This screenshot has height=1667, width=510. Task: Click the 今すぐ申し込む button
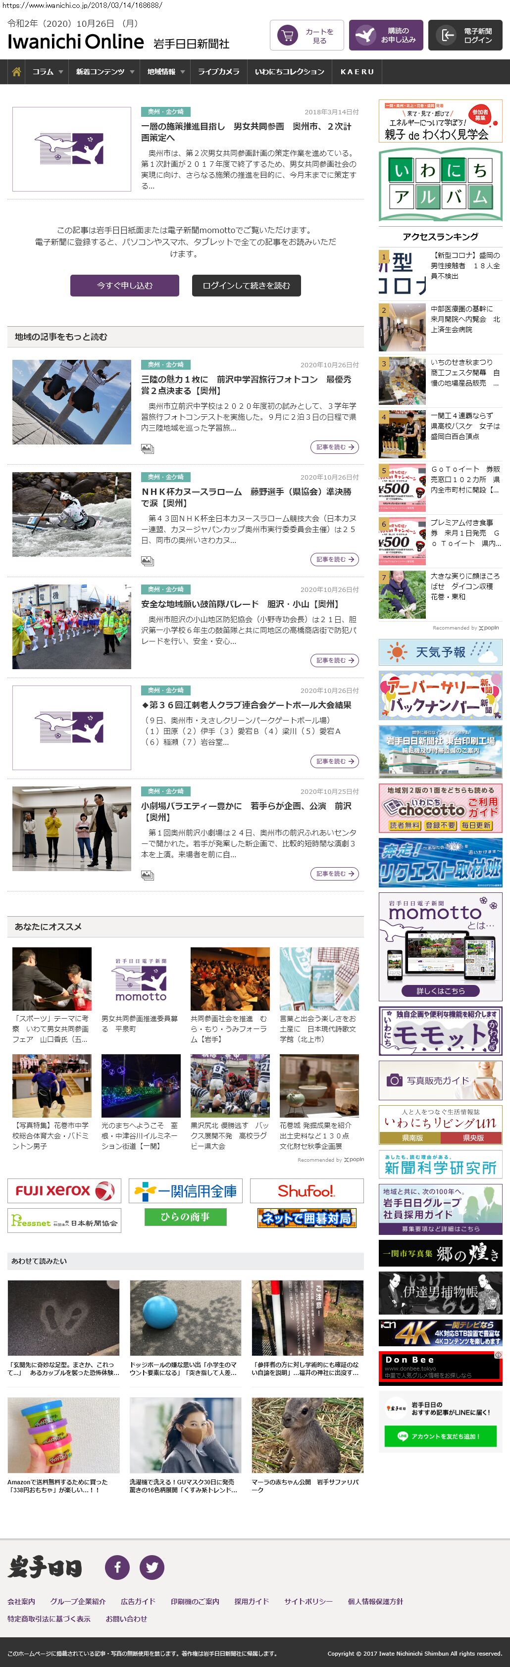point(124,286)
